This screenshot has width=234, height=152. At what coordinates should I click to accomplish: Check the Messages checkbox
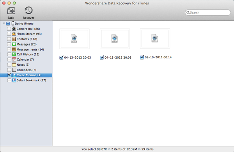9,44
